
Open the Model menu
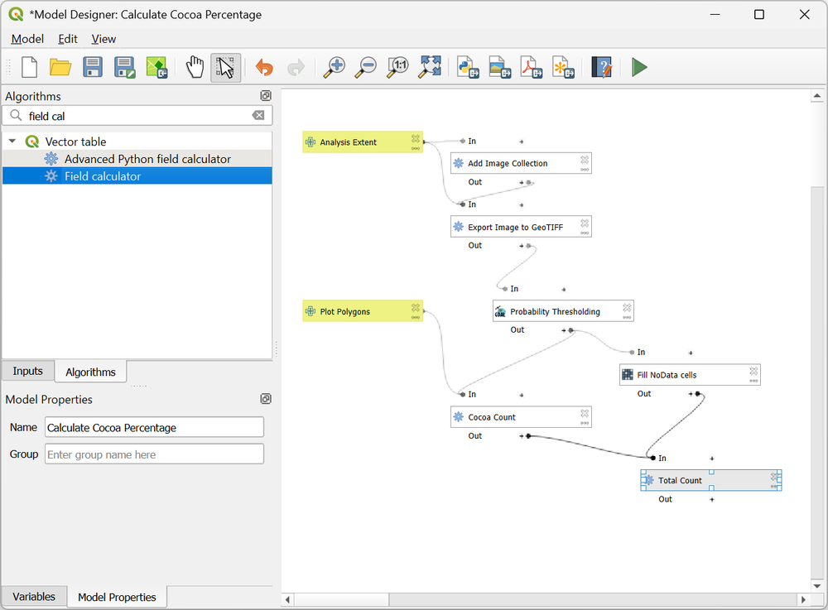(27, 39)
